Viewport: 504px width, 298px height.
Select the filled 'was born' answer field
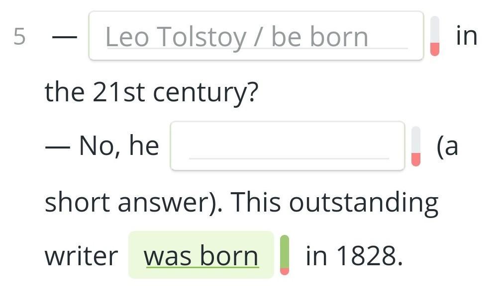click(x=201, y=255)
